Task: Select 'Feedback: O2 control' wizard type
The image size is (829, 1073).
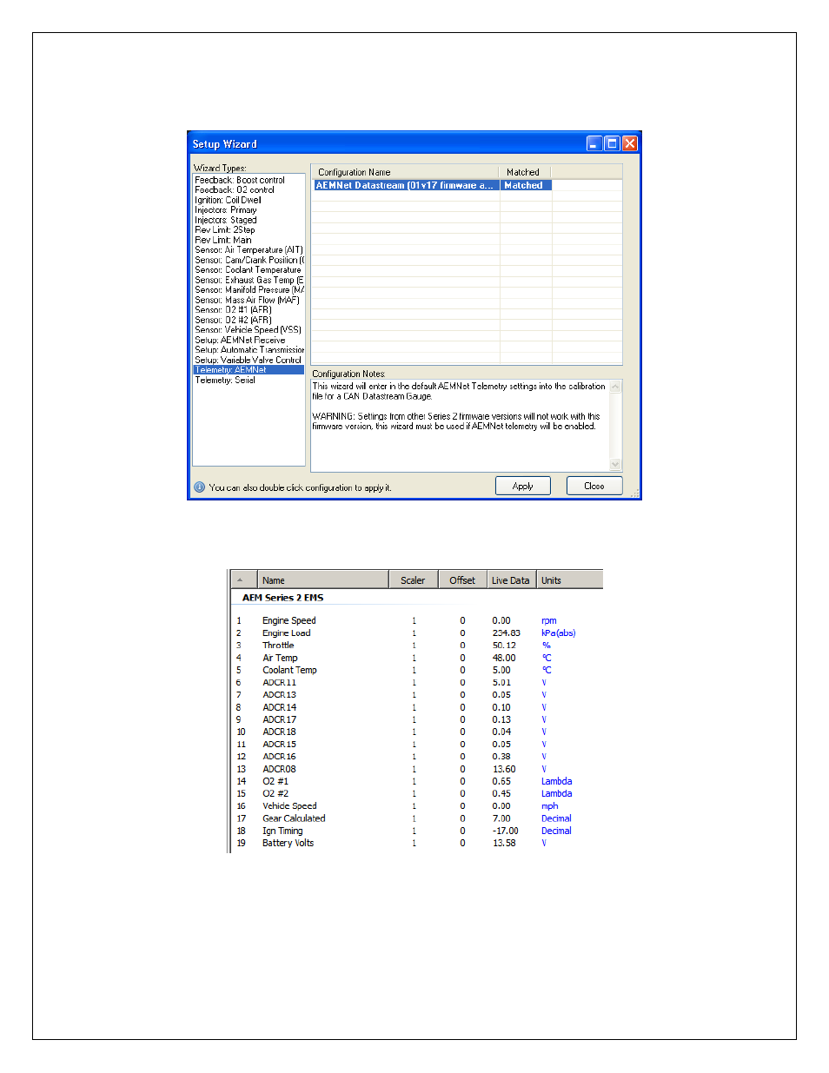Action: (235, 189)
